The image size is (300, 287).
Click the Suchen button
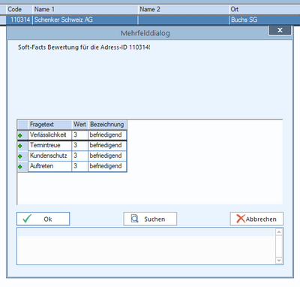click(x=150, y=219)
